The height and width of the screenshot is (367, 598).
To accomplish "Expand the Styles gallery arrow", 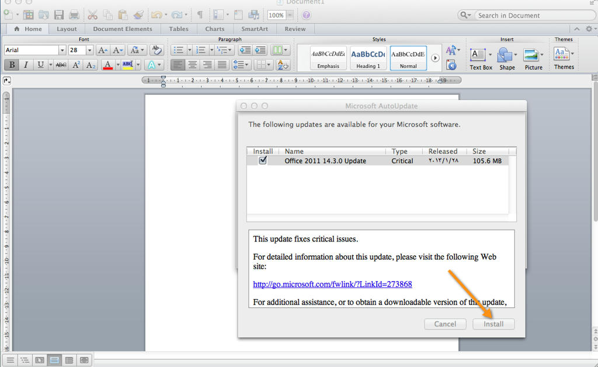I will click(435, 58).
